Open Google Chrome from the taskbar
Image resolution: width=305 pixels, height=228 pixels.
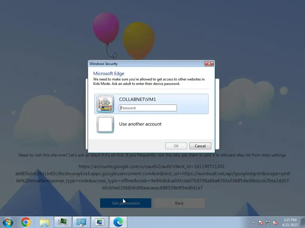tap(26, 222)
